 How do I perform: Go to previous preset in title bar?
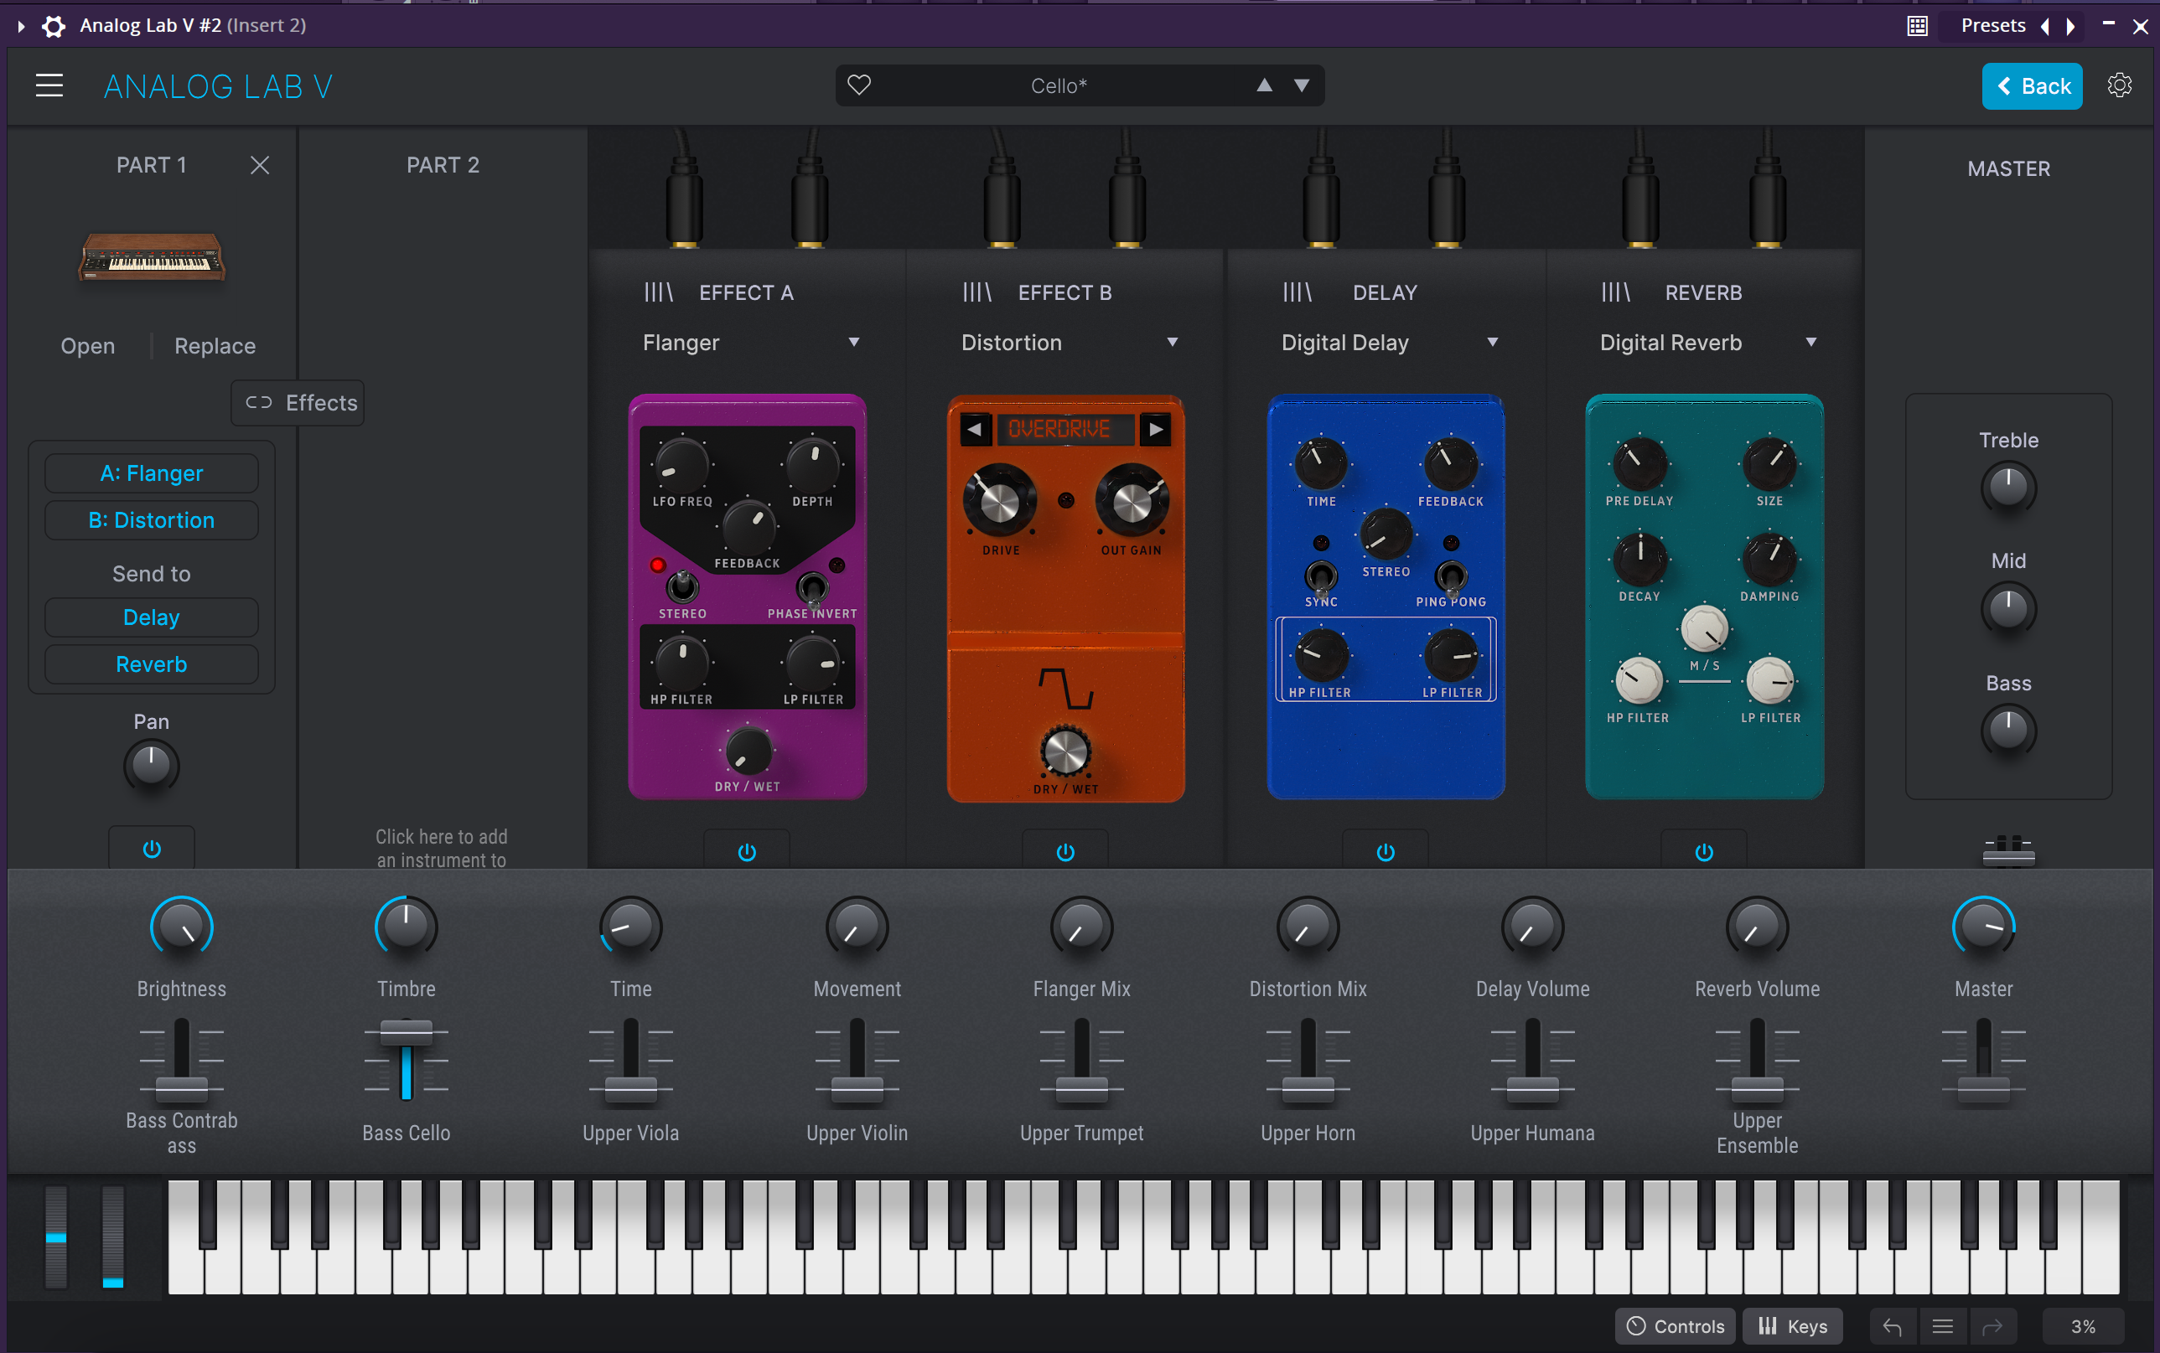tap(2044, 26)
